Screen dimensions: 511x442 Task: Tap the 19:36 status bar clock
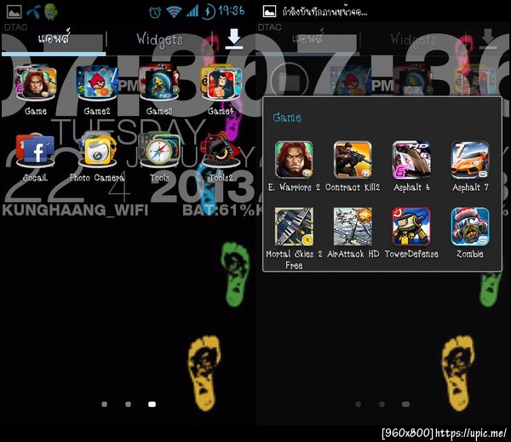point(232,11)
